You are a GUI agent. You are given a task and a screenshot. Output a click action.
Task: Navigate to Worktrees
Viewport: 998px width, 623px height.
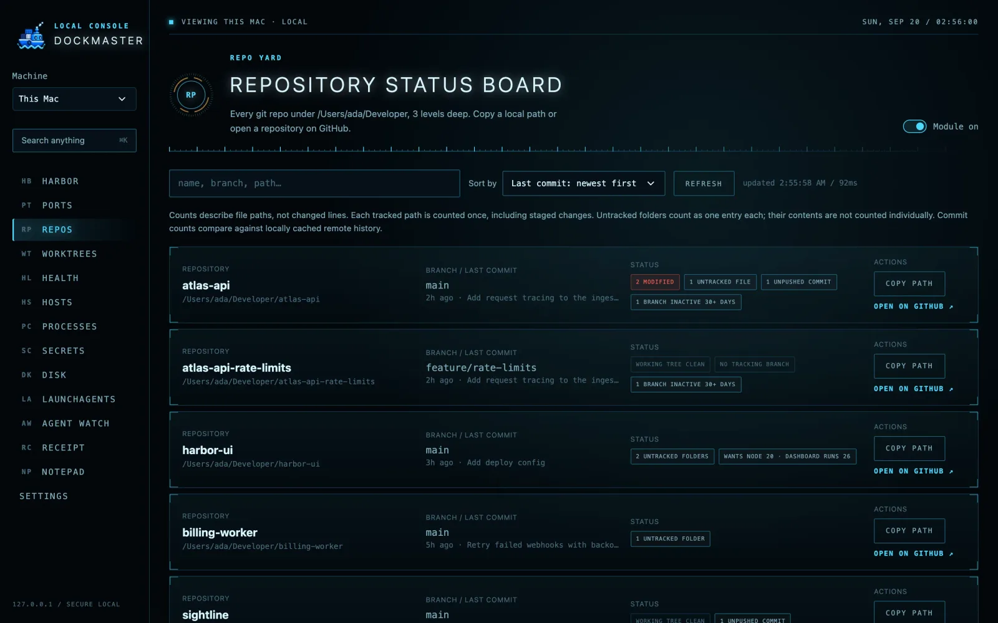pyautogui.click(x=74, y=254)
